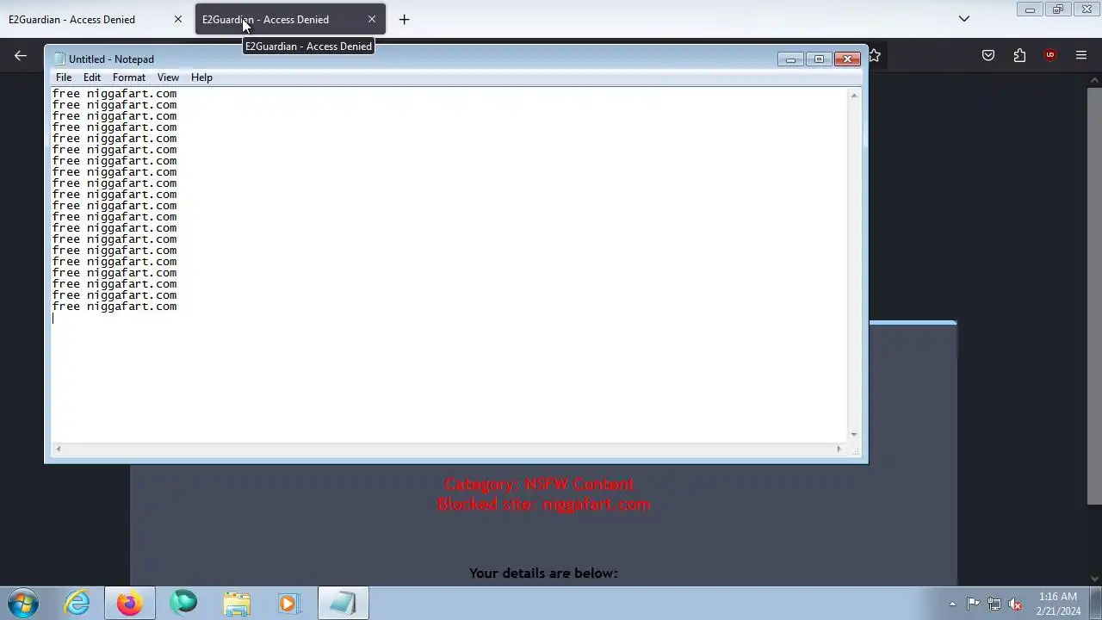Open Windows Explorer folder icon on taskbar
1102x620 pixels.
pyautogui.click(x=237, y=604)
